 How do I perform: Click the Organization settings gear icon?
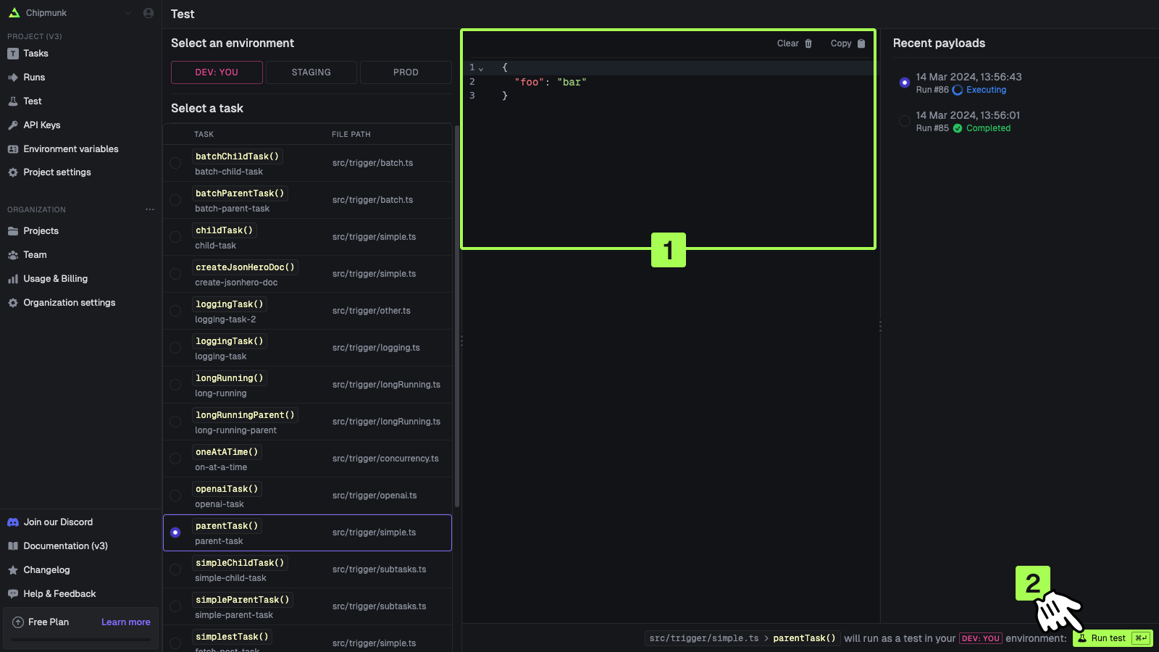13,303
